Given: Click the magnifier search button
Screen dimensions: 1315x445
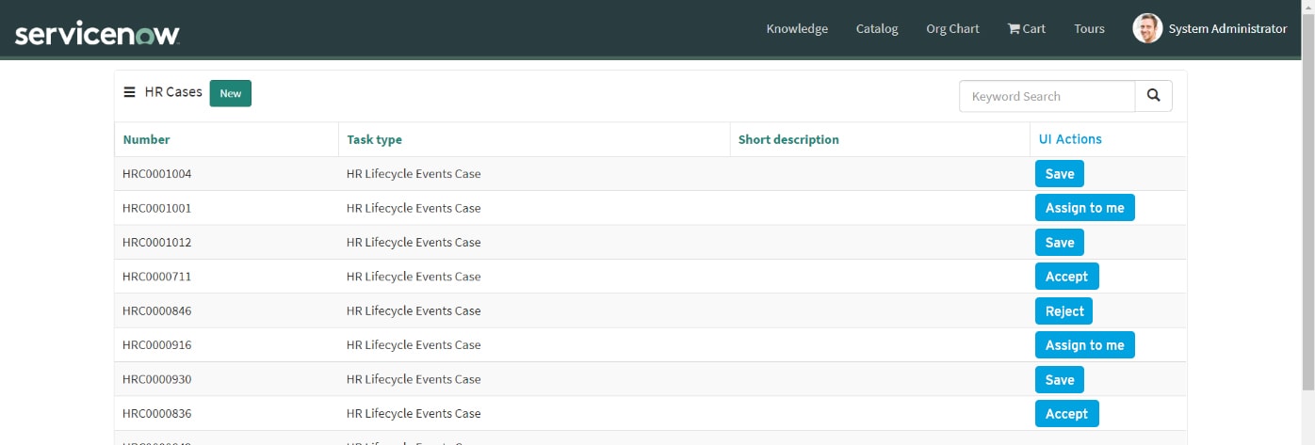Looking at the screenshot, I should click(1154, 96).
